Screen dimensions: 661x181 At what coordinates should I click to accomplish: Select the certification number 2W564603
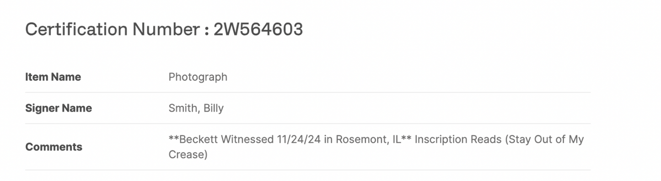[258, 30]
